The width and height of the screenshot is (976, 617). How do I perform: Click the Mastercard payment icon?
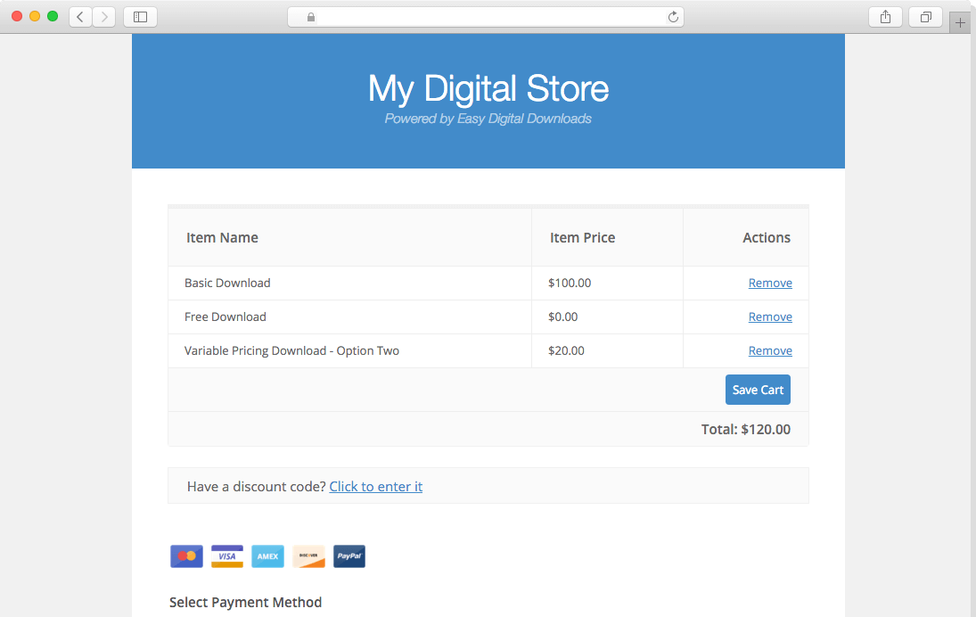point(187,556)
